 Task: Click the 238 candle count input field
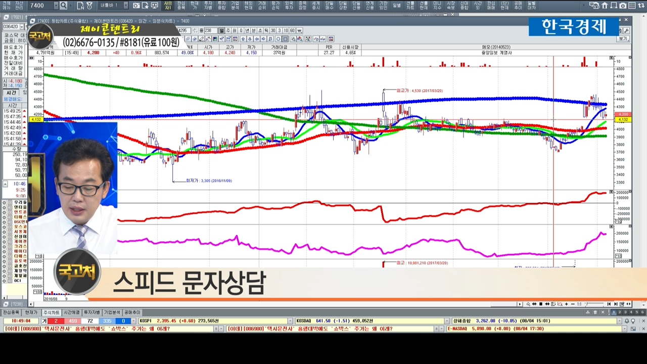click(210, 30)
